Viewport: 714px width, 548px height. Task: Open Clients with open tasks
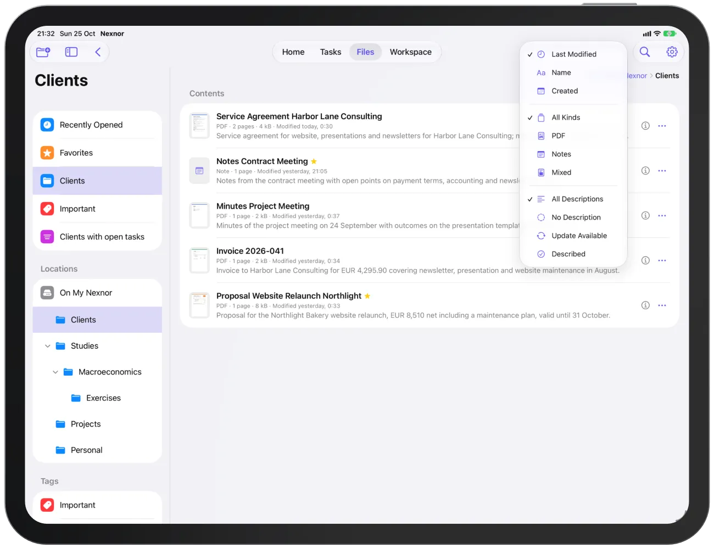(x=97, y=237)
